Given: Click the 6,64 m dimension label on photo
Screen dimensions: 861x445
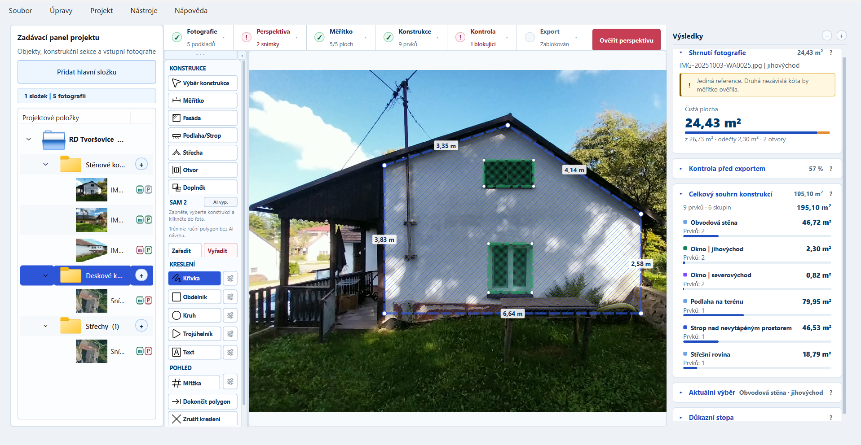Looking at the screenshot, I should (512, 314).
